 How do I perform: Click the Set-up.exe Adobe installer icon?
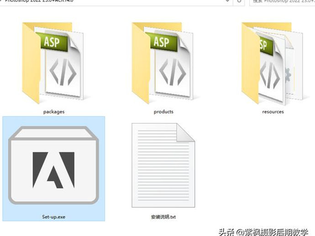(53, 165)
